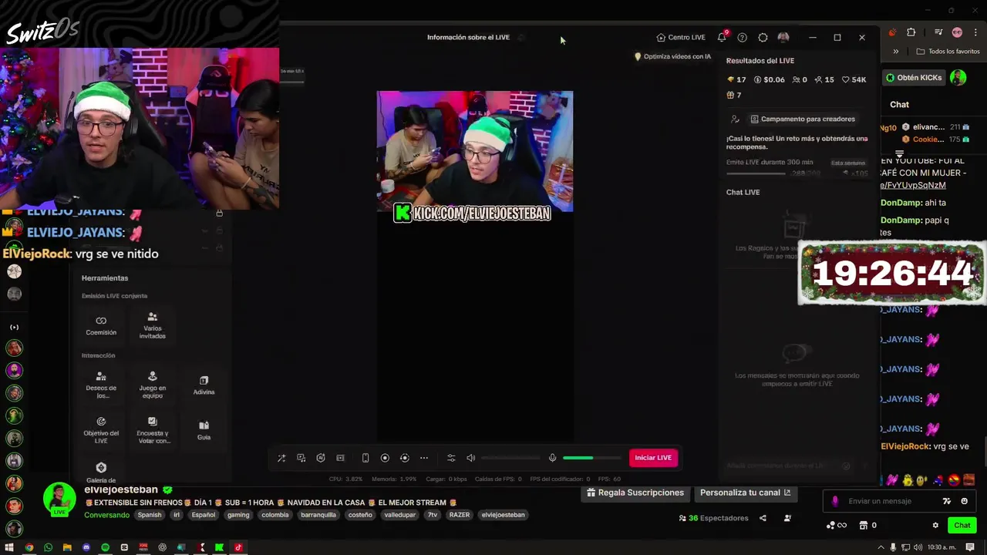Open the notifications bell with badge
This screenshot has width=987, height=555.
(722, 37)
